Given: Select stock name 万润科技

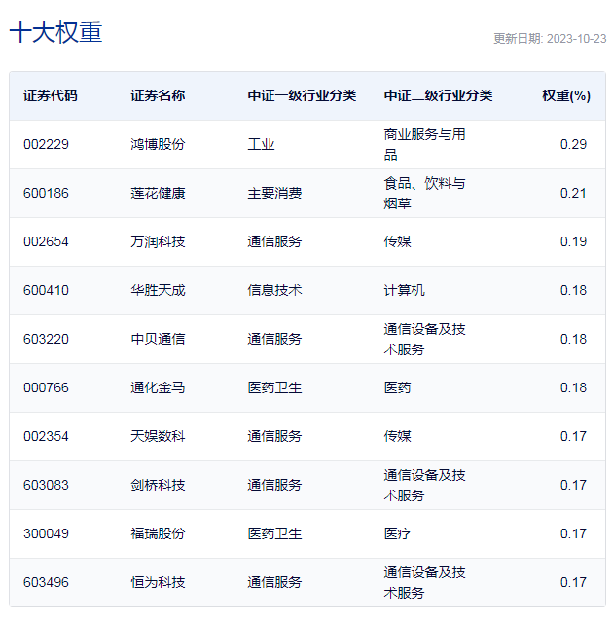Looking at the screenshot, I should (158, 241).
